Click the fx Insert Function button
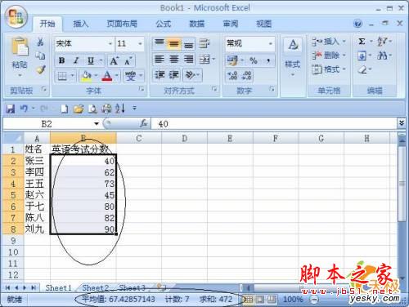 coord(144,124)
